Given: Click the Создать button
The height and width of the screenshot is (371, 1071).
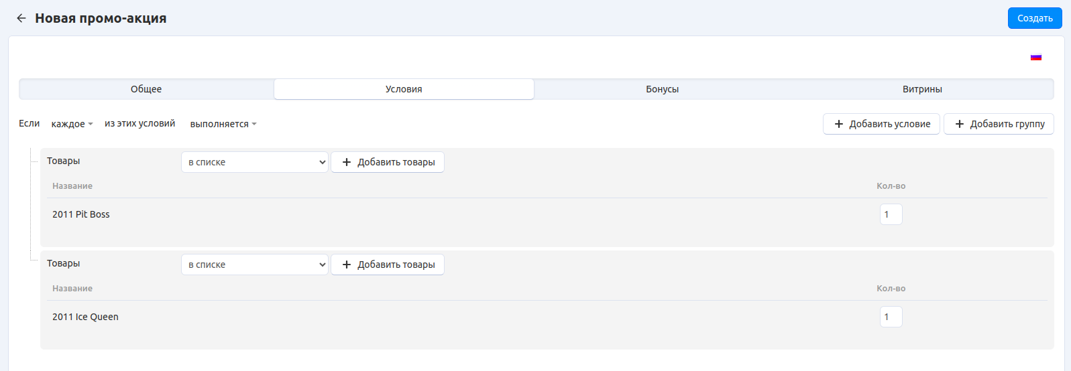Looking at the screenshot, I should coord(1034,18).
